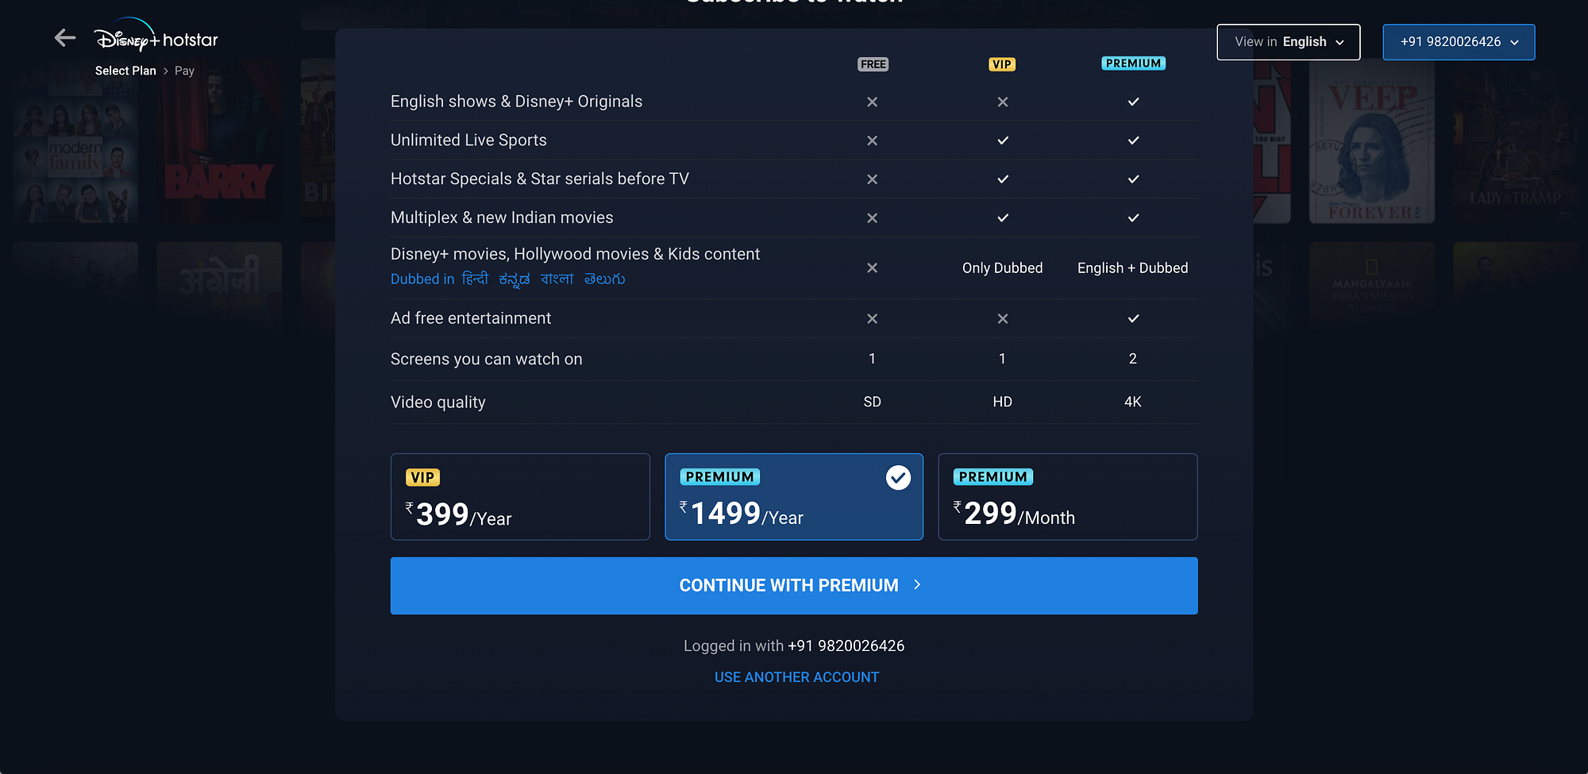The image size is (1588, 774).
Task: Click the Free cross for Disney+ movies row
Action: tap(872, 268)
